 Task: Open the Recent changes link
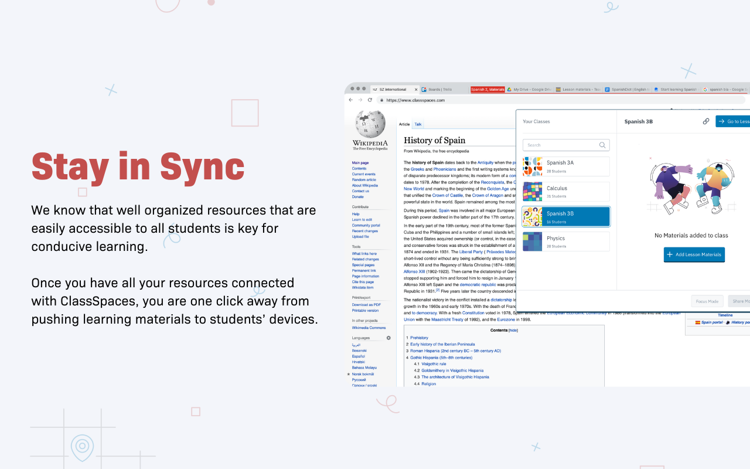pyautogui.click(x=365, y=231)
